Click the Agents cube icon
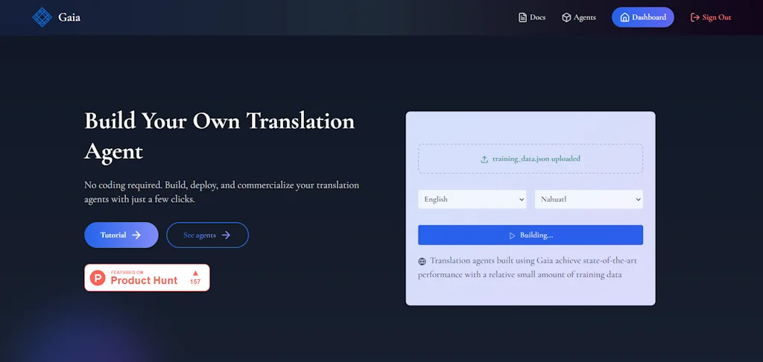The width and height of the screenshot is (763, 362). (566, 17)
